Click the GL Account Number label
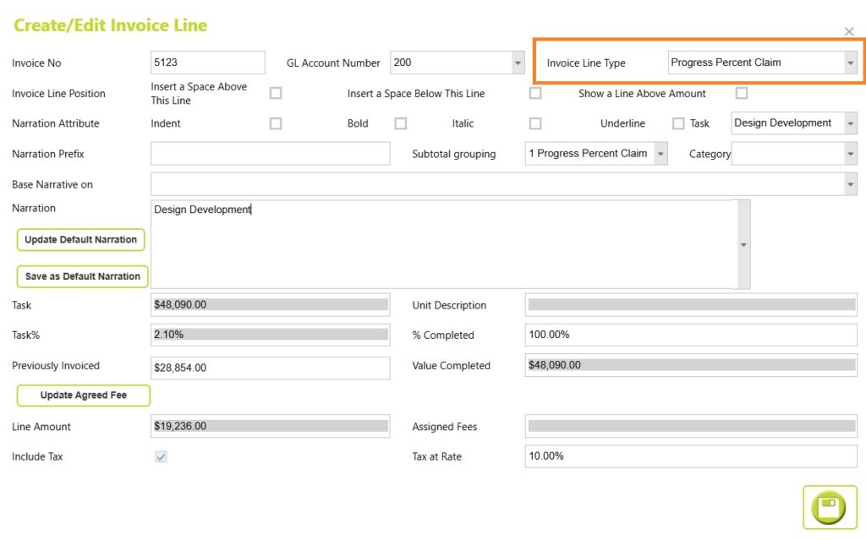This screenshot has height=540, width=866. [x=333, y=63]
